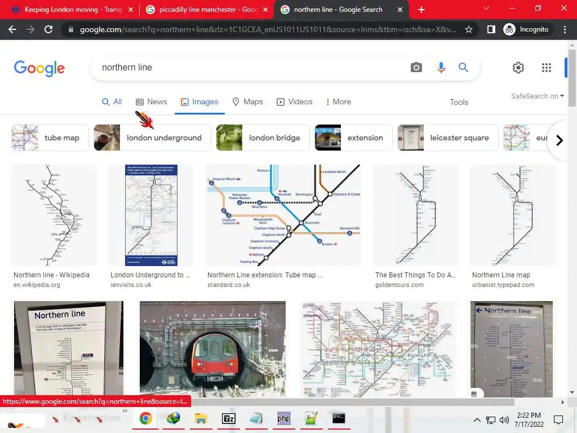Show hidden system tray icons

click(477, 419)
